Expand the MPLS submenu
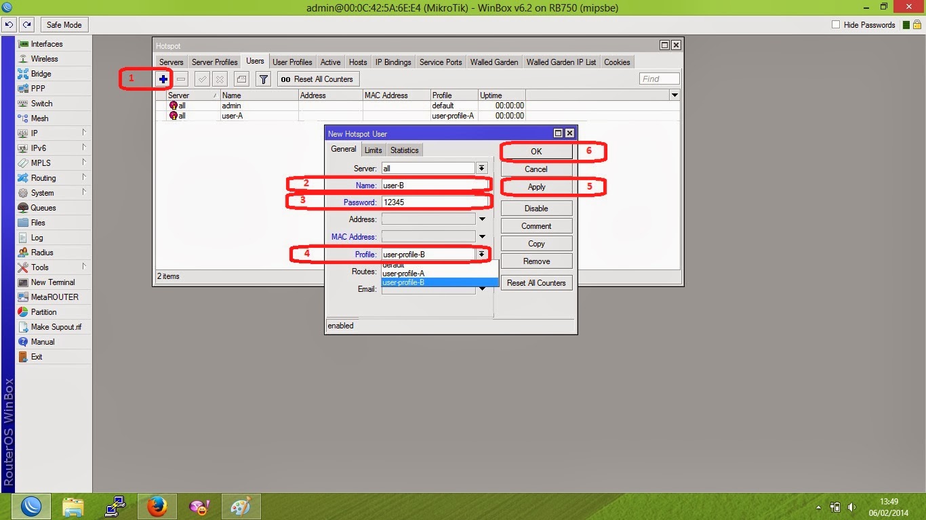 (x=84, y=162)
